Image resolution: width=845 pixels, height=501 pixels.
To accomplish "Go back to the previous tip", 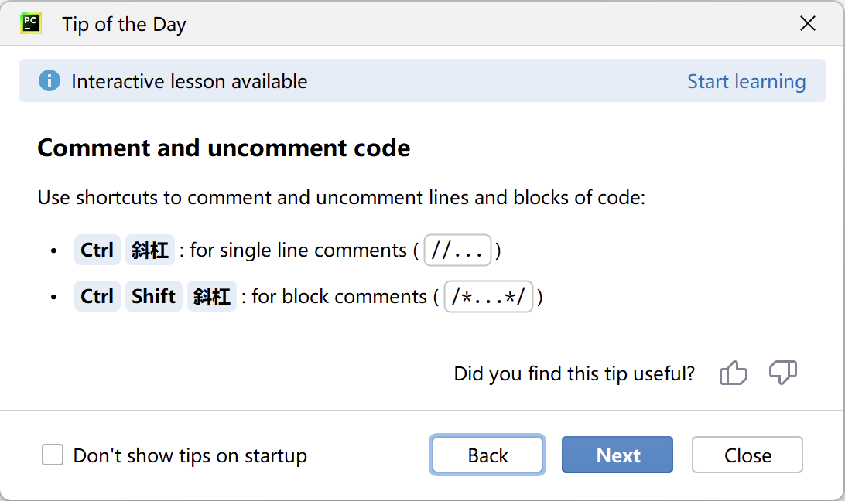I will [x=487, y=455].
